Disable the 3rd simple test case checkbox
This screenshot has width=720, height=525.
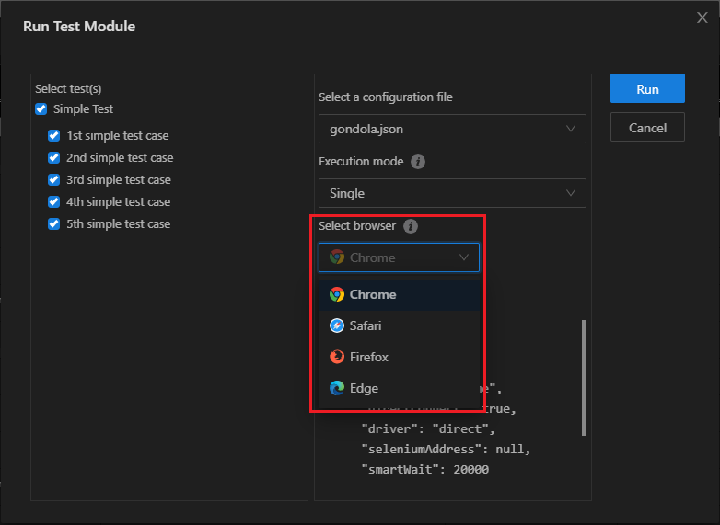pyautogui.click(x=53, y=180)
